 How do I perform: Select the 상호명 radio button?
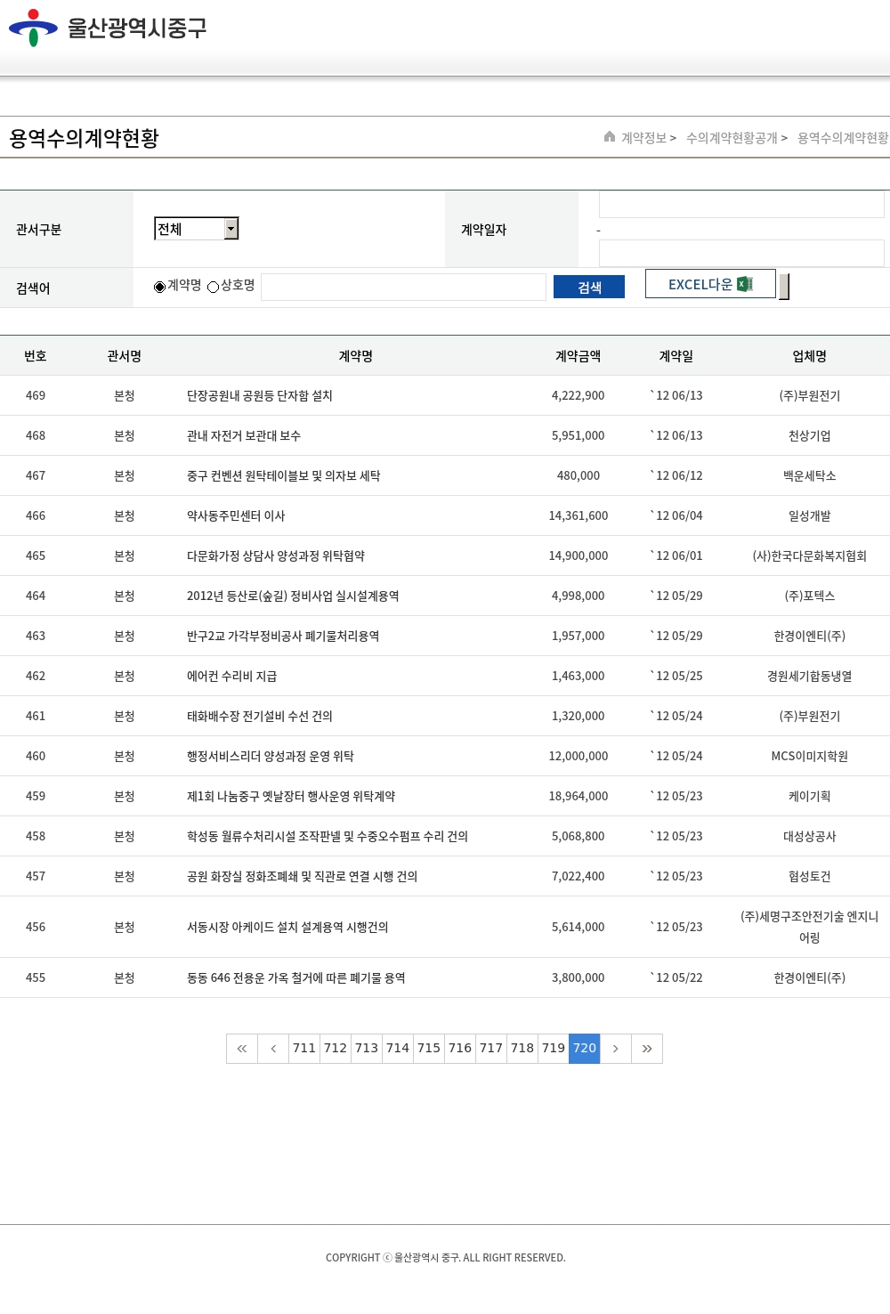pos(214,287)
